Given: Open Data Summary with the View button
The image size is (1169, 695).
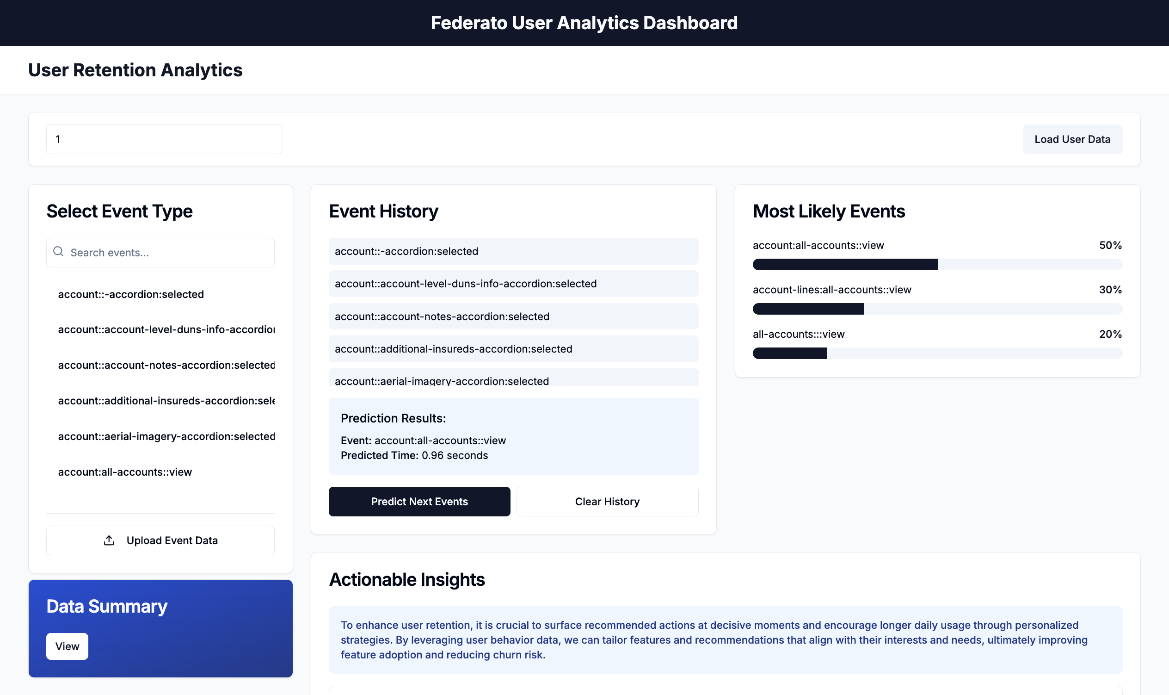Looking at the screenshot, I should coord(67,646).
